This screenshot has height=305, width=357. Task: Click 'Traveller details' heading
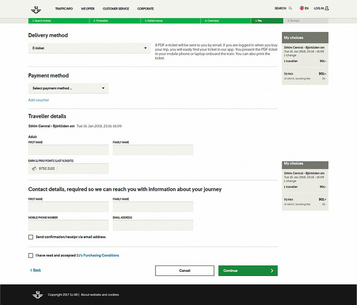(47, 116)
